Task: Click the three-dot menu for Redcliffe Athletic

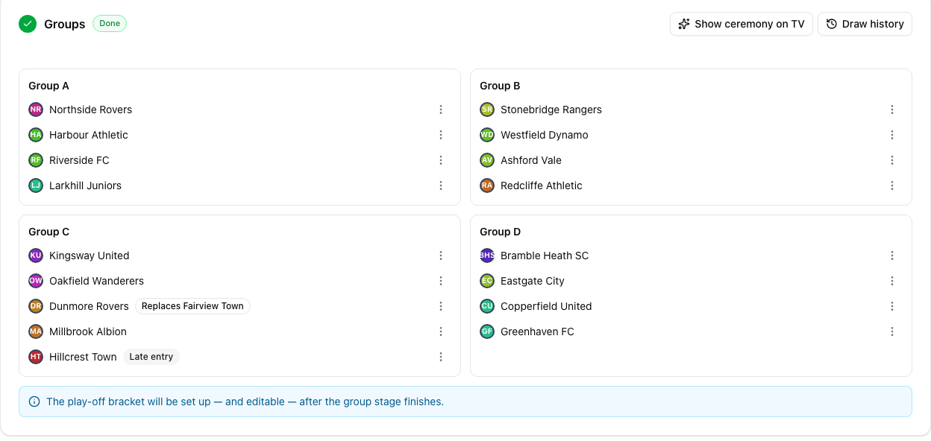Action: [892, 185]
